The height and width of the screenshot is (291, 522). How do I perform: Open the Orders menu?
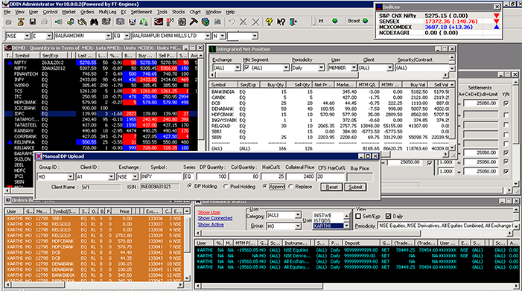[87, 12]
